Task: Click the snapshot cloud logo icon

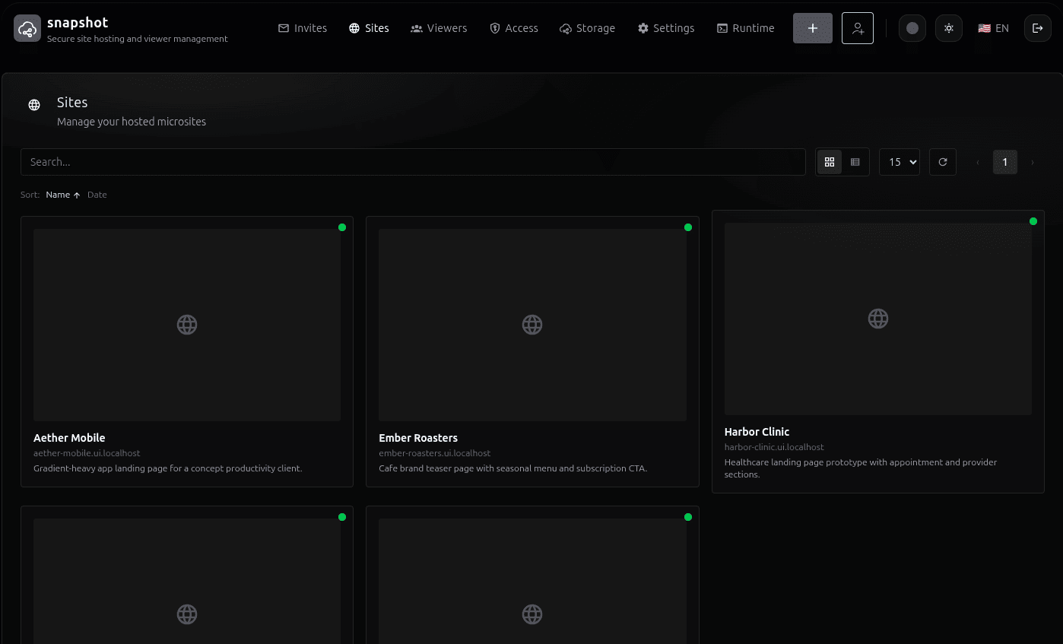Action: (27, 28)
